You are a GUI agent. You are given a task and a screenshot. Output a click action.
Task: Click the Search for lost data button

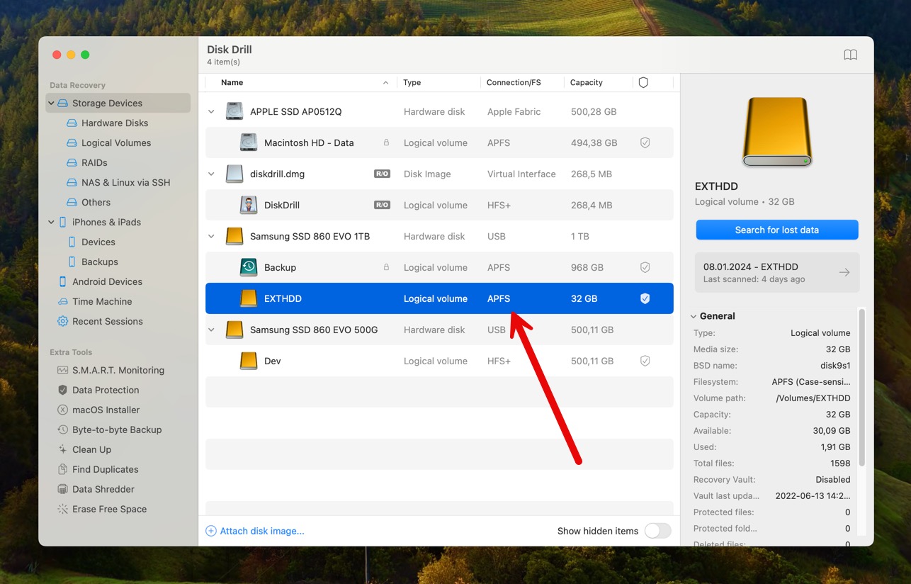tap(777, 230)
